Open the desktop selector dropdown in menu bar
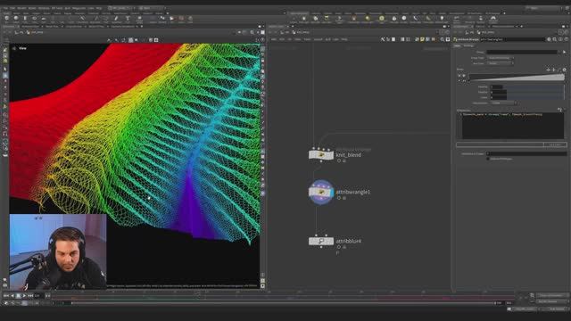Image resolution: width=571 pixels, height=321 pixels. click(x=120, y=8)
